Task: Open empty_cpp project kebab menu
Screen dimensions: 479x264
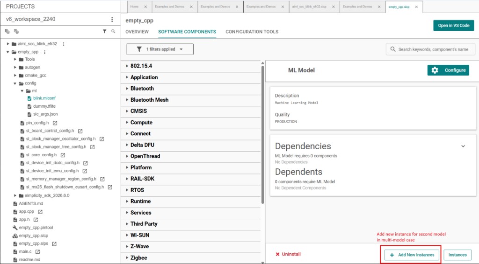Action: (44, 52)
